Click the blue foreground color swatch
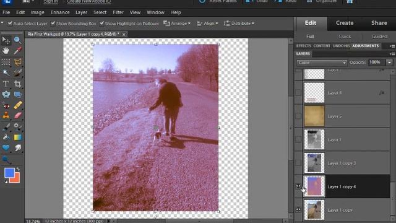Image resolution: width=396 pixels, height=223 pixels. [9, 172]
